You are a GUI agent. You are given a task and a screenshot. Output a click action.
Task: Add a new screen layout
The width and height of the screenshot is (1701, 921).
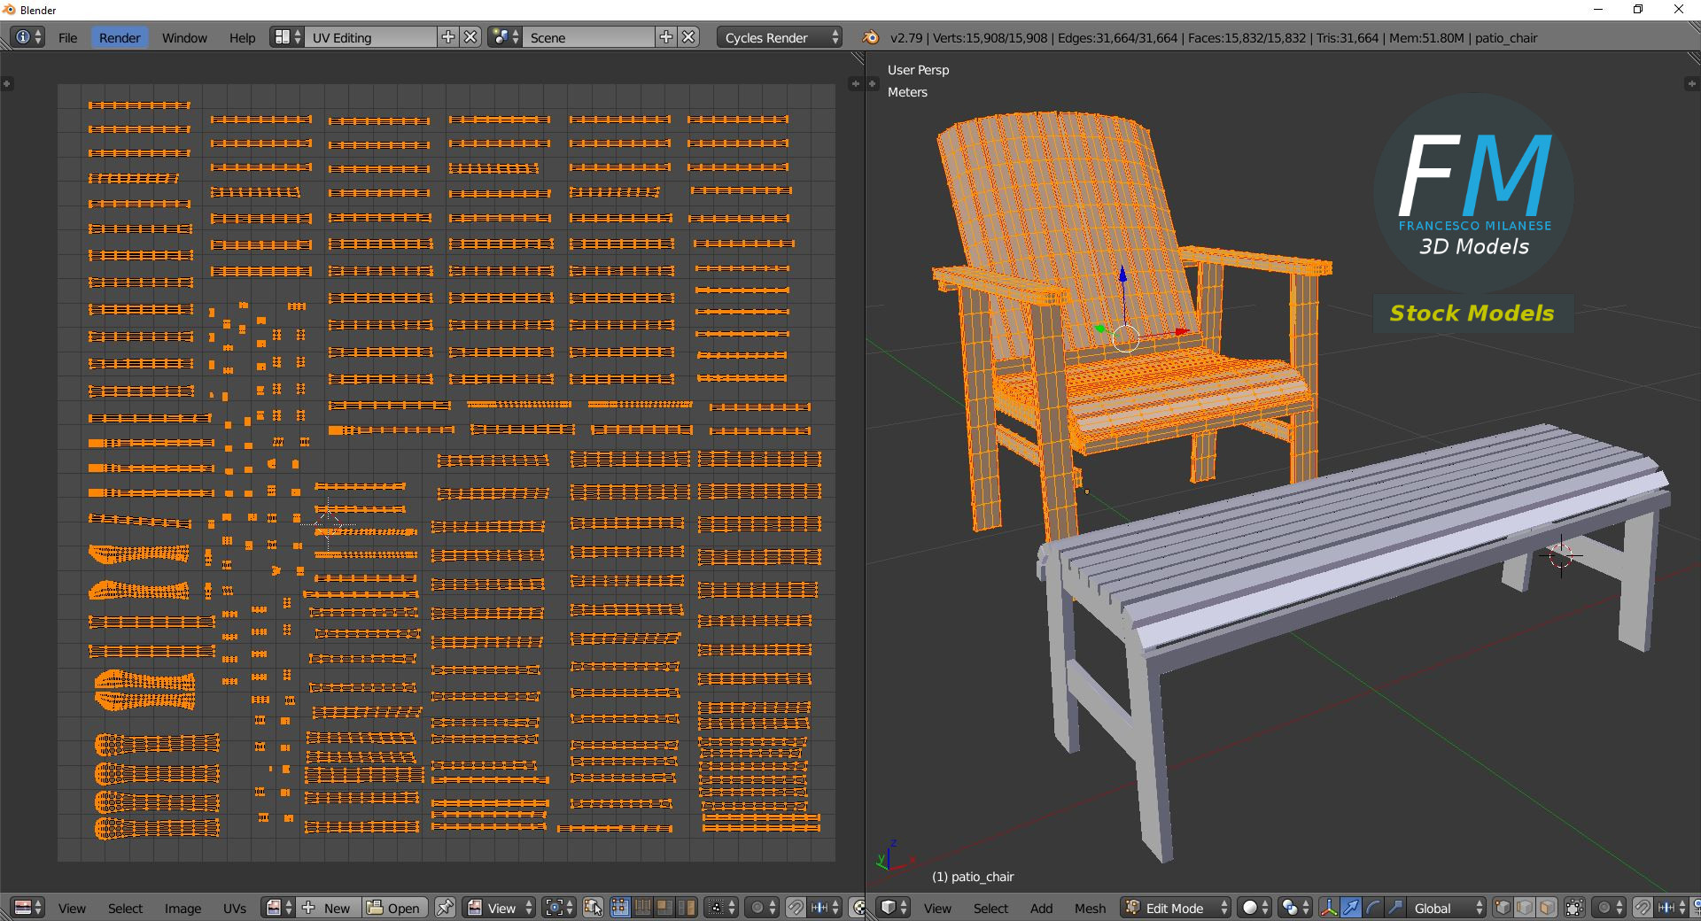tap(448, 37)
